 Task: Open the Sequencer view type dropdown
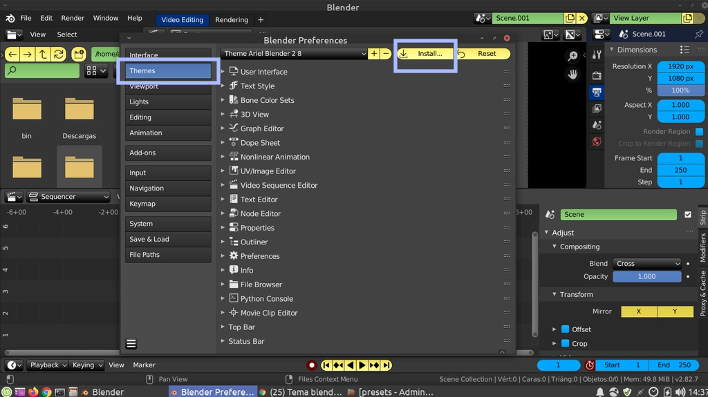pos(68,197)
